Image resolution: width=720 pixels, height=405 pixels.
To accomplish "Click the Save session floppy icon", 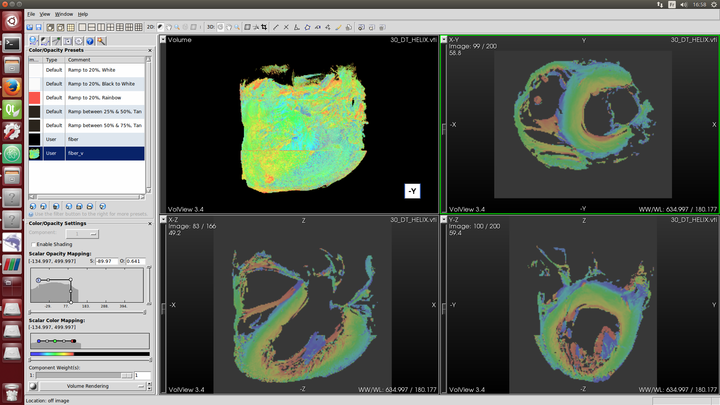I will click(39, 27).
